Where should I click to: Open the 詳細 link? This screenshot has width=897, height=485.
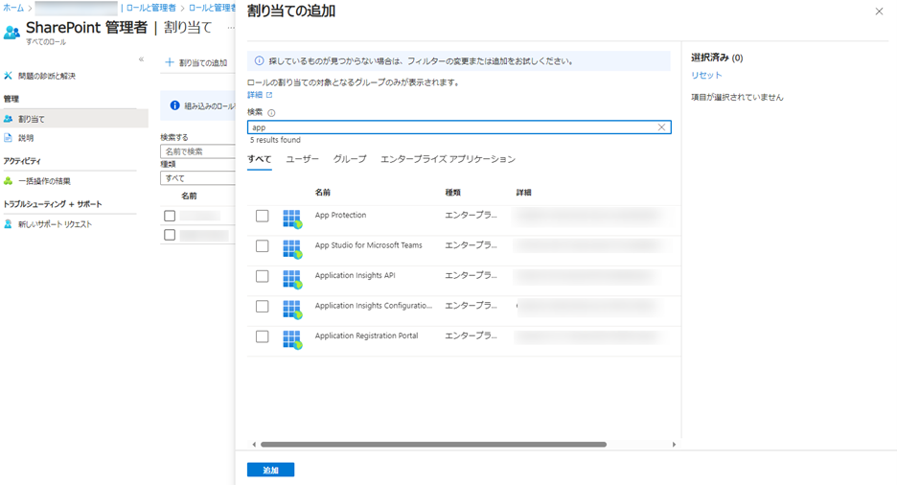pos(255,95)
